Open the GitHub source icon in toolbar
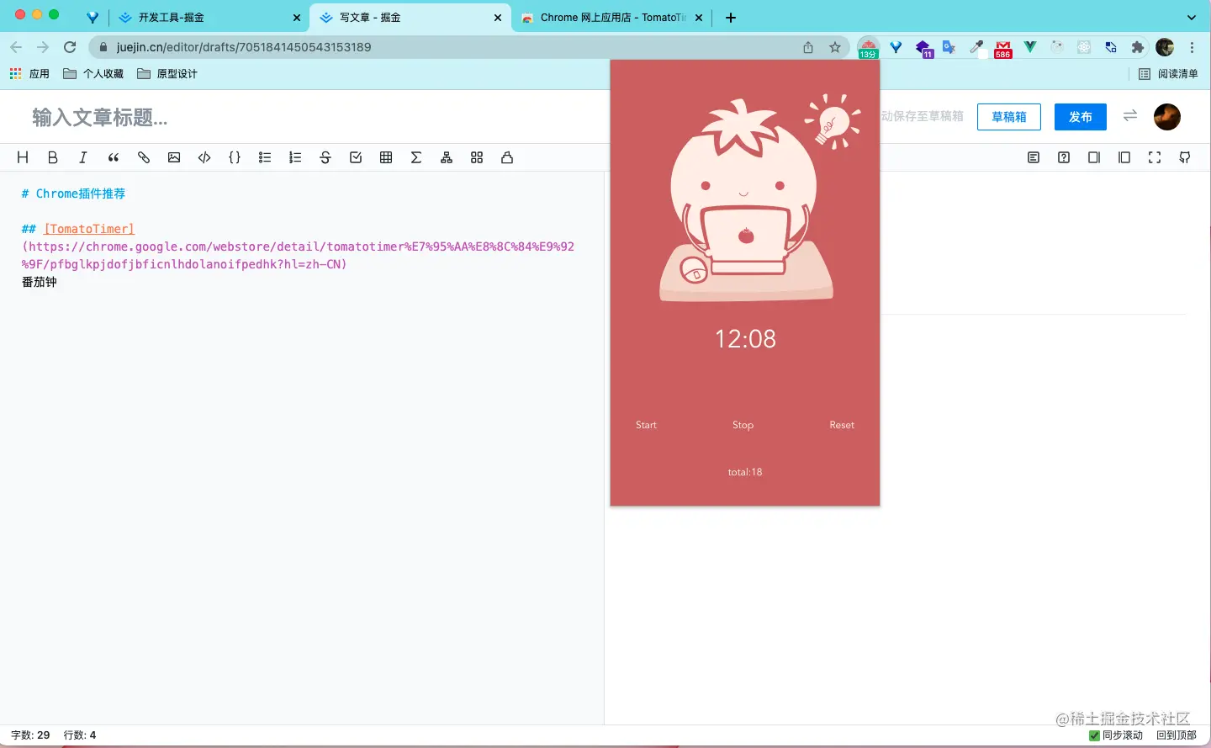The image size is (1211, 748). coord(1185,157)
